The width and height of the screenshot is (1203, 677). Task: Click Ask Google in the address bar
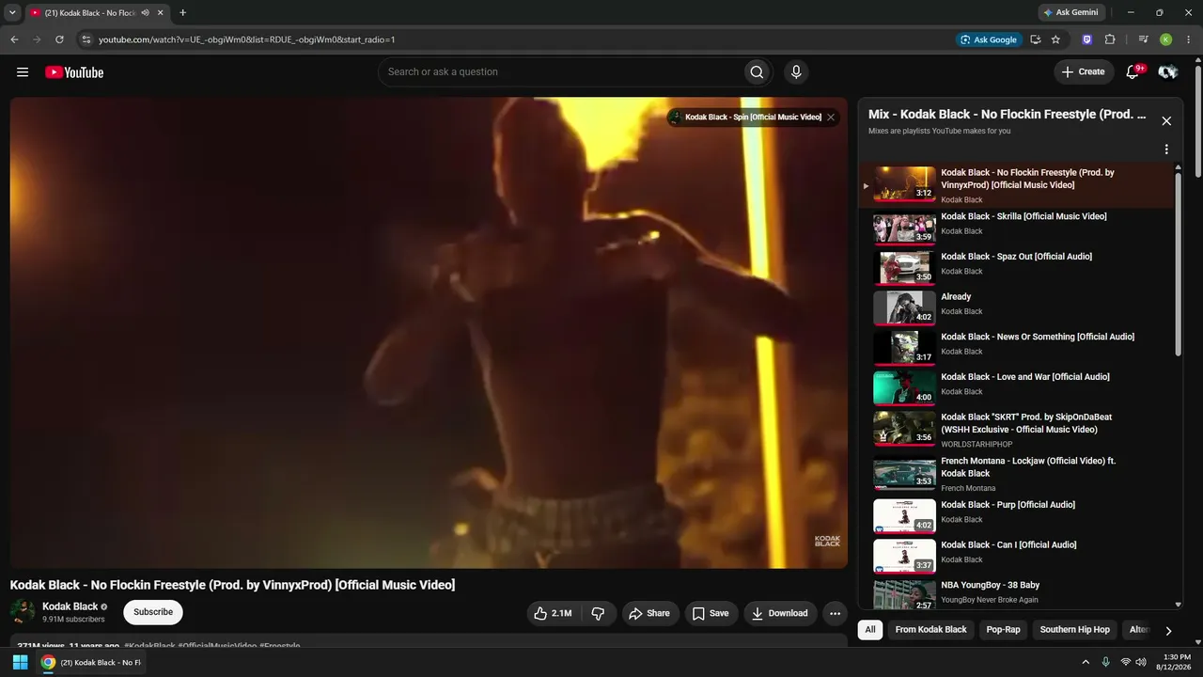[989, 39]
